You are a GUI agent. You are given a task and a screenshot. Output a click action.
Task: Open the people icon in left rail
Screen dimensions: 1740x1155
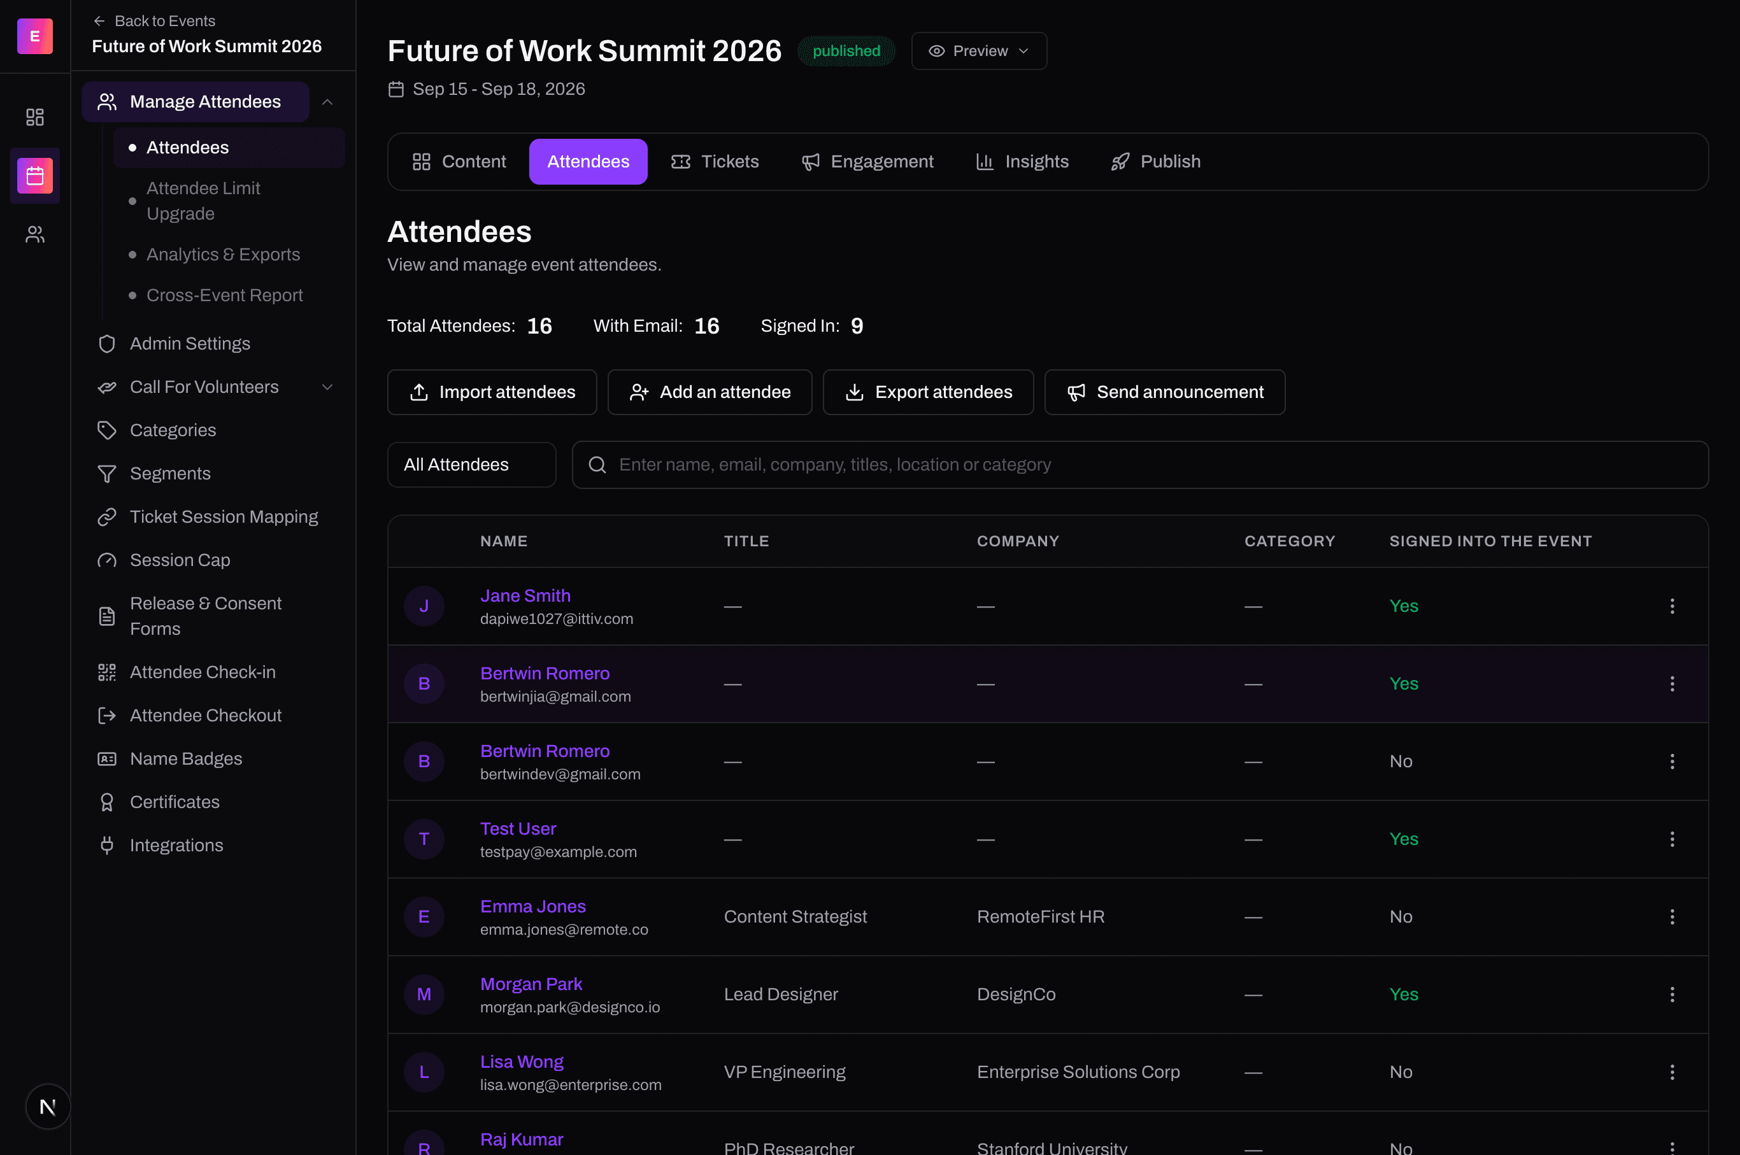(x=34, y=234)
